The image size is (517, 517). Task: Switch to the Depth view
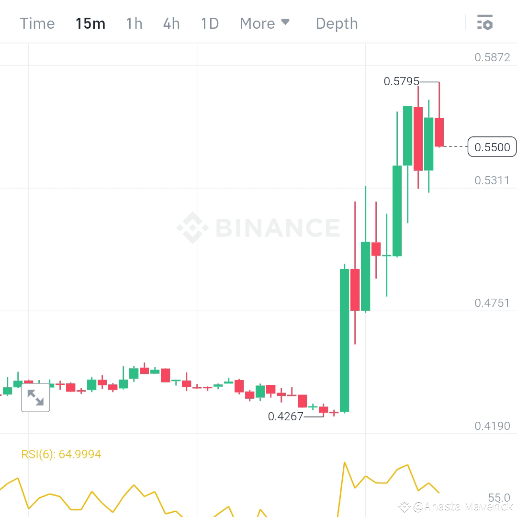336,23
